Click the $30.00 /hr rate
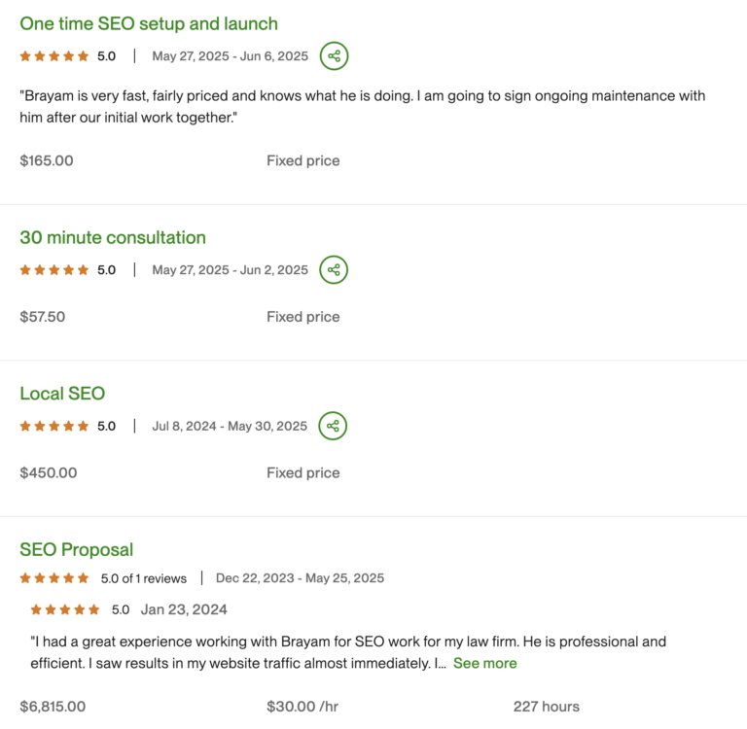The image size is (747, 729). coord(302,706)
